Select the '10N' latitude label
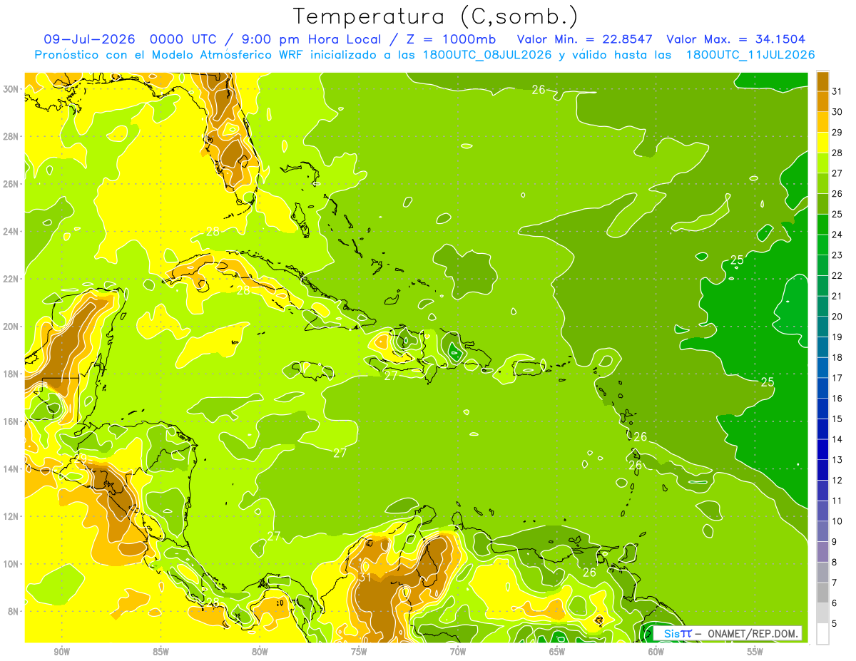 10,563
